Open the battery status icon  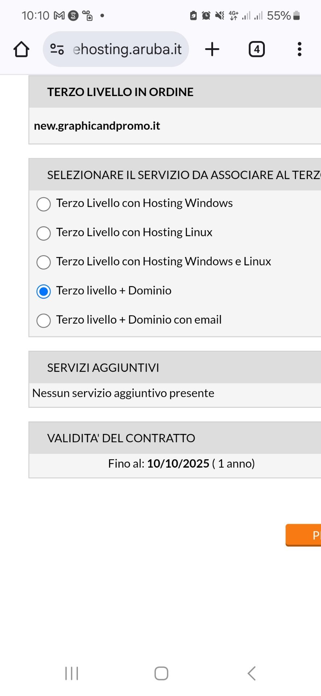click(x=296, y=16)
